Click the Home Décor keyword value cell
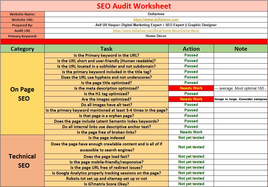The width and height of the screenshot is (268, 187). (x=156, y=36)
